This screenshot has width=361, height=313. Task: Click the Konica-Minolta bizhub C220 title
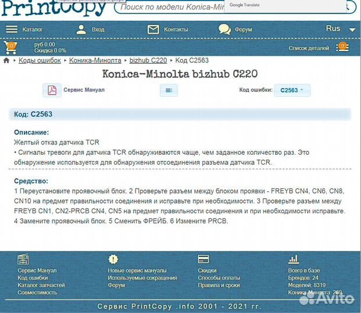click(180, 74)
